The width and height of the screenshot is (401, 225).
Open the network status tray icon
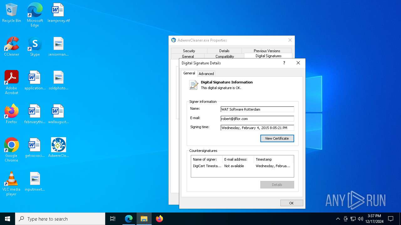353,219
